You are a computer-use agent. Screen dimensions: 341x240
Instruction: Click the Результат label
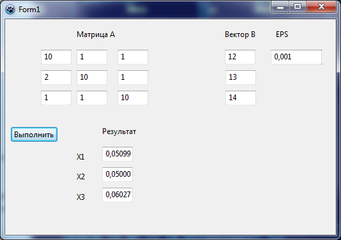pyautogui.click(x=119, y=131)
